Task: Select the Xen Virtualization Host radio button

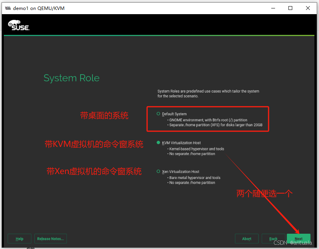Action: click(158, 171)
